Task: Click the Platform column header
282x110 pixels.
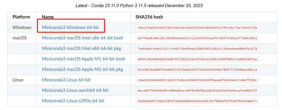Action: [x=21, y=17]
